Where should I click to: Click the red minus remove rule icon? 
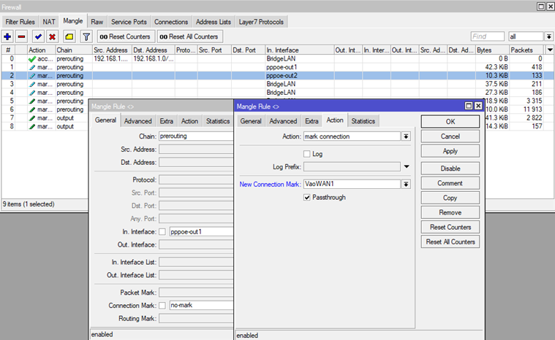tap(21, 36)
